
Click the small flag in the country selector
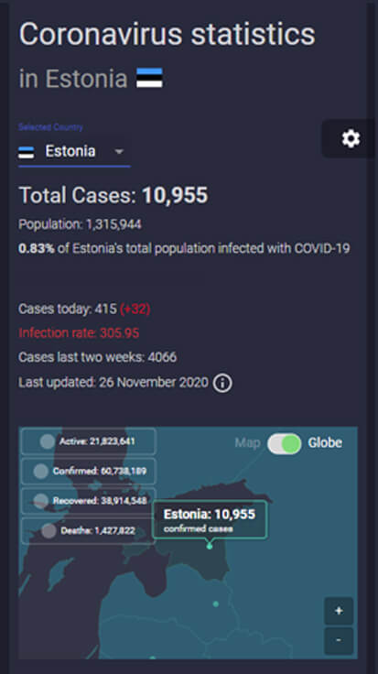point(27,152)
